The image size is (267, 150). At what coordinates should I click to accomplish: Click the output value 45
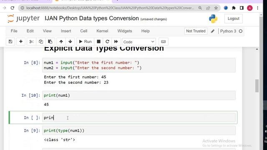[46, 105]
